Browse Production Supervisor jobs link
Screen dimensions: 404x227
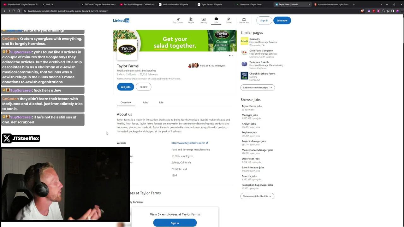257,185
